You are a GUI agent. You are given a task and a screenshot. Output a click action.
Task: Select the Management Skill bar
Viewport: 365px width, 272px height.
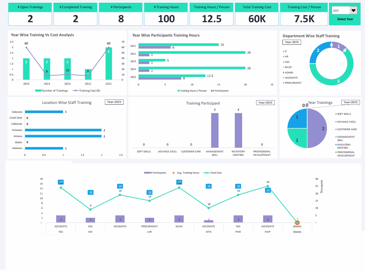click(215, 130)
